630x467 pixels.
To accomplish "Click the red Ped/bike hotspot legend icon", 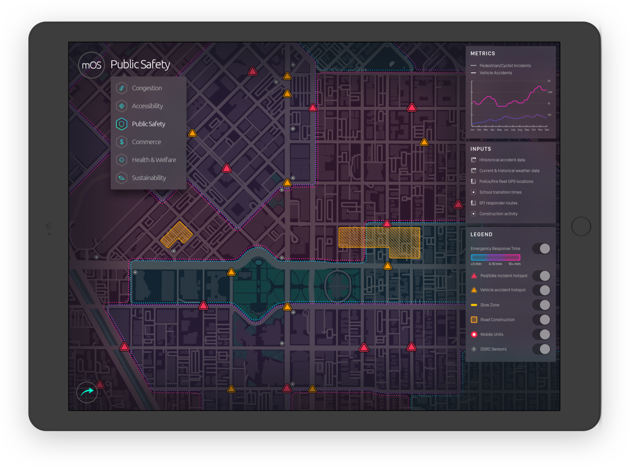I will point(474,276).
